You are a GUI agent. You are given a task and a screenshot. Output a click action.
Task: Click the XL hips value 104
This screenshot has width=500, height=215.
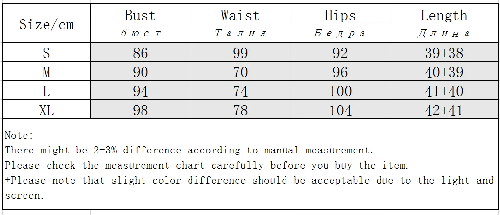coord(340,109)
